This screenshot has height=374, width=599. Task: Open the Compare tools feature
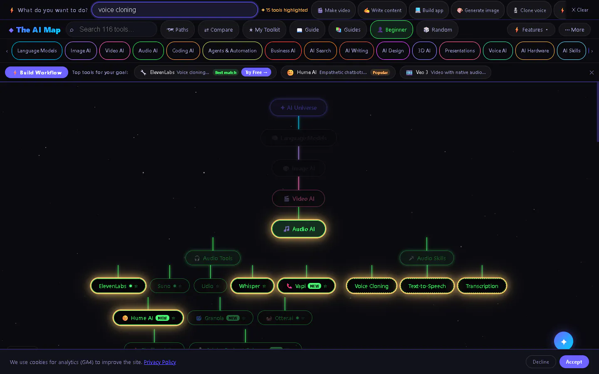click(x=218, y=30)
